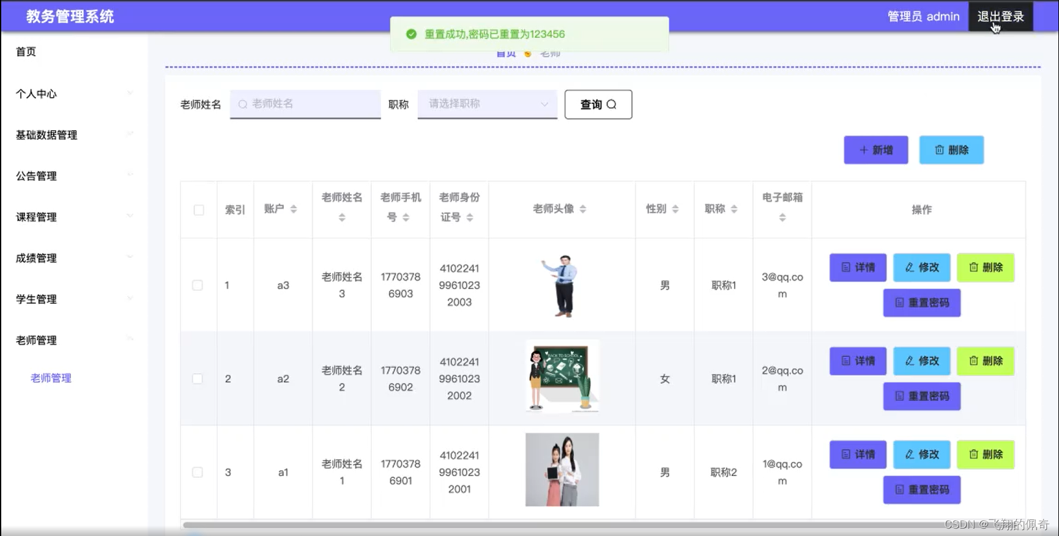Expand 成绩管理 sidebar menu
Image resolution: width=1059 pixels, height=536 pixels.
coord(73,258)
